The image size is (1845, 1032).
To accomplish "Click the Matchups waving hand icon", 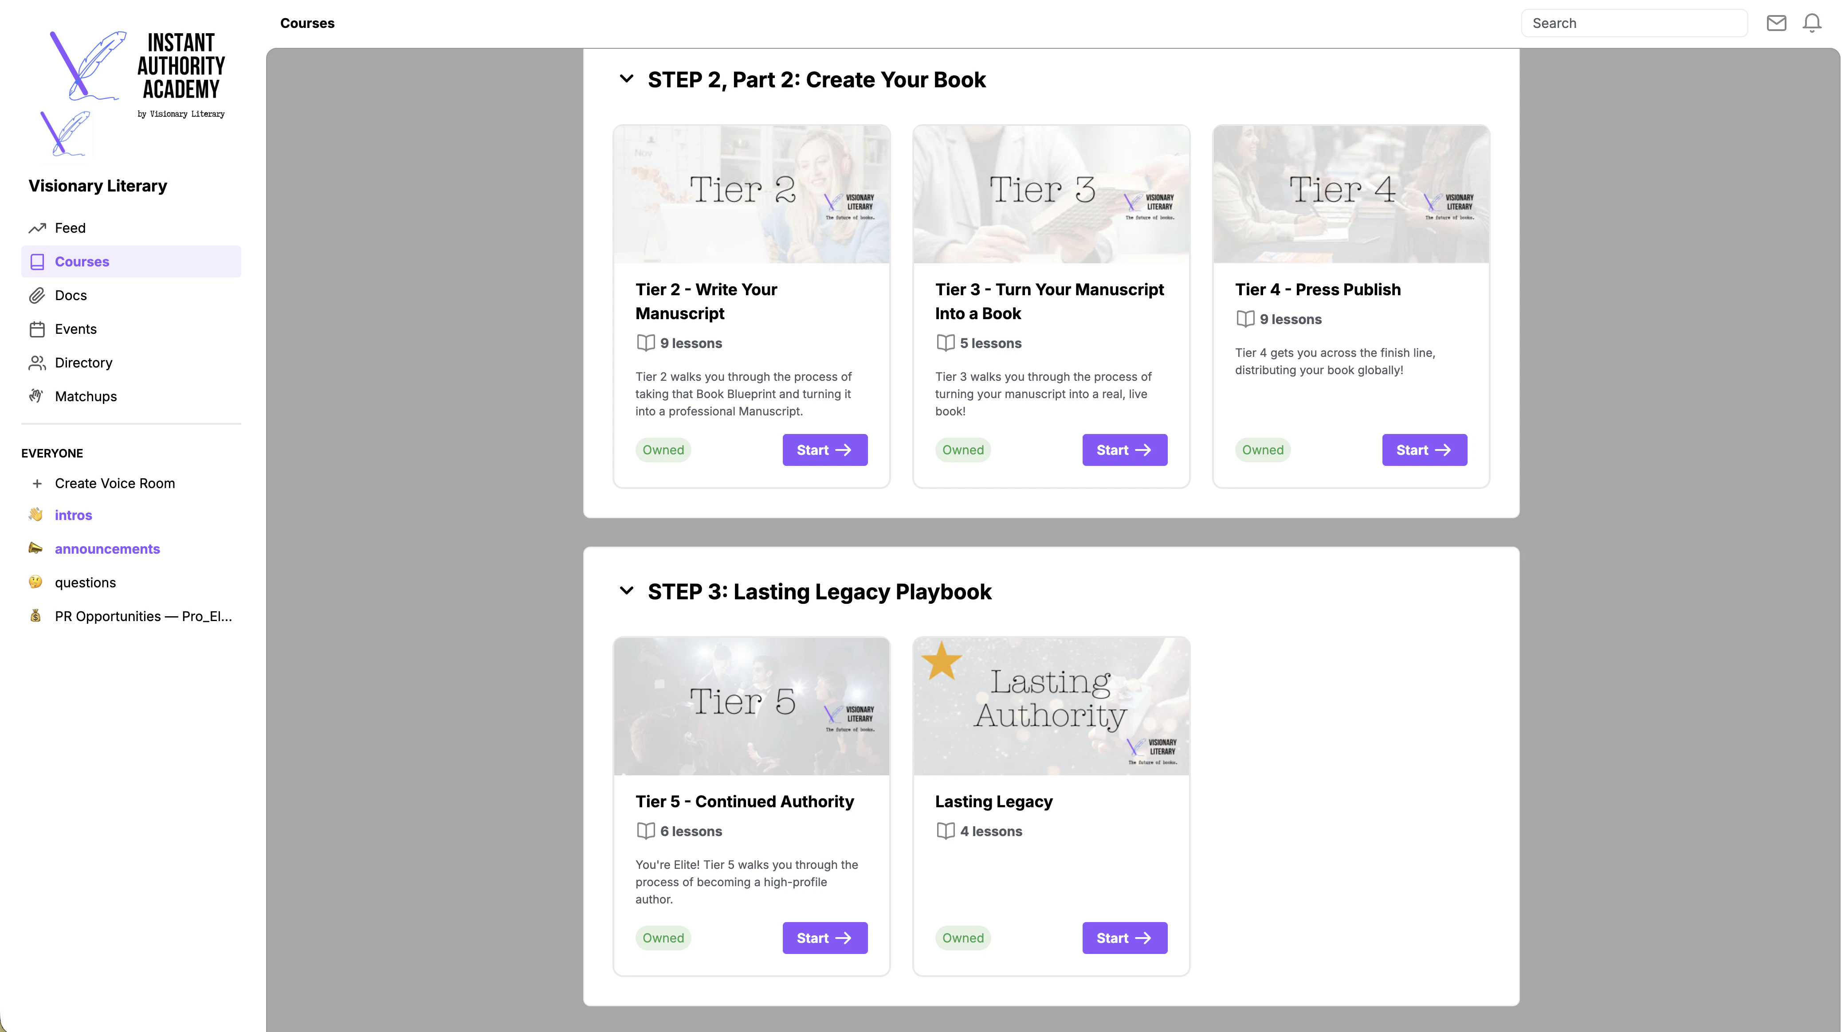I will click(x=37, y=396).
